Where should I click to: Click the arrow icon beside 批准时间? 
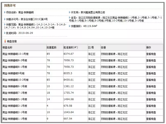coord(5,33)
